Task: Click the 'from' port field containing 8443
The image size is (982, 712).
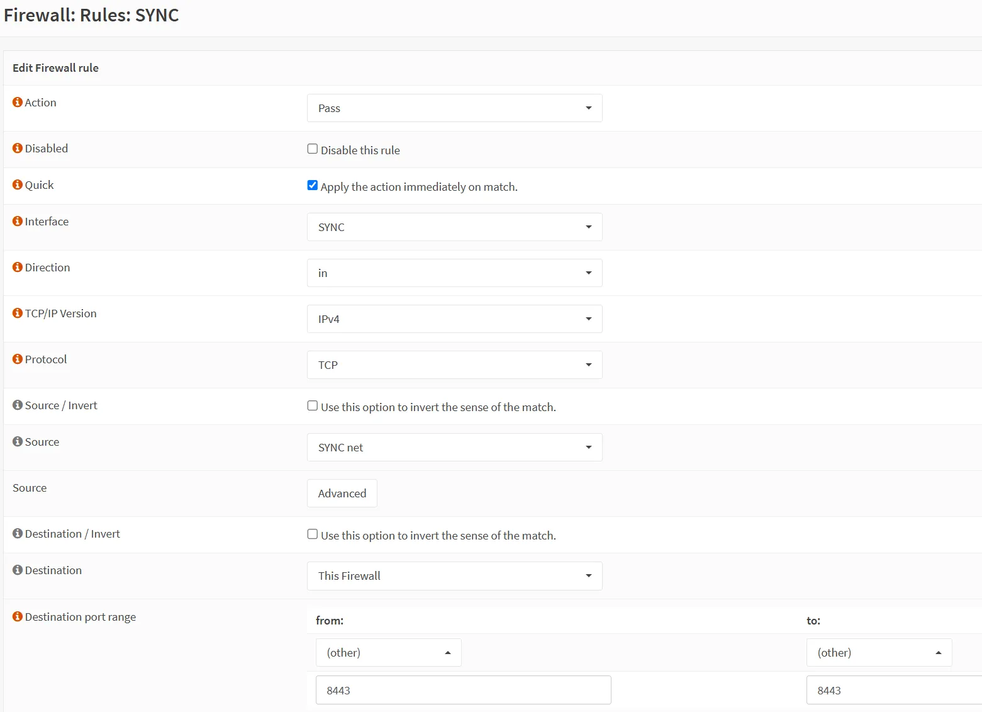Action: (x=463, y=690)
